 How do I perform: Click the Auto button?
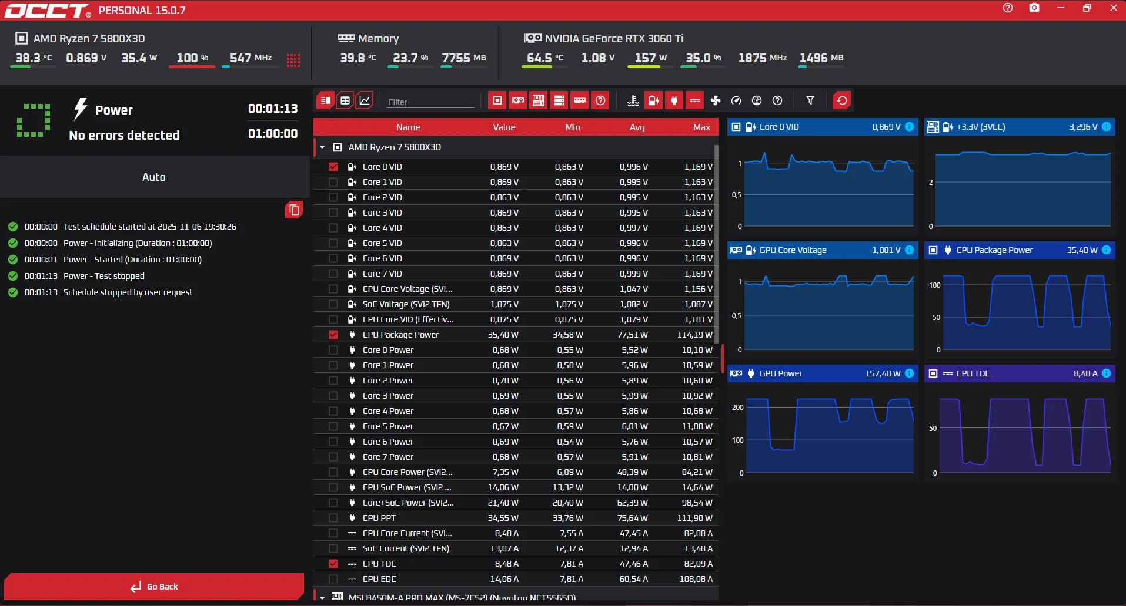tap(154, 177)
